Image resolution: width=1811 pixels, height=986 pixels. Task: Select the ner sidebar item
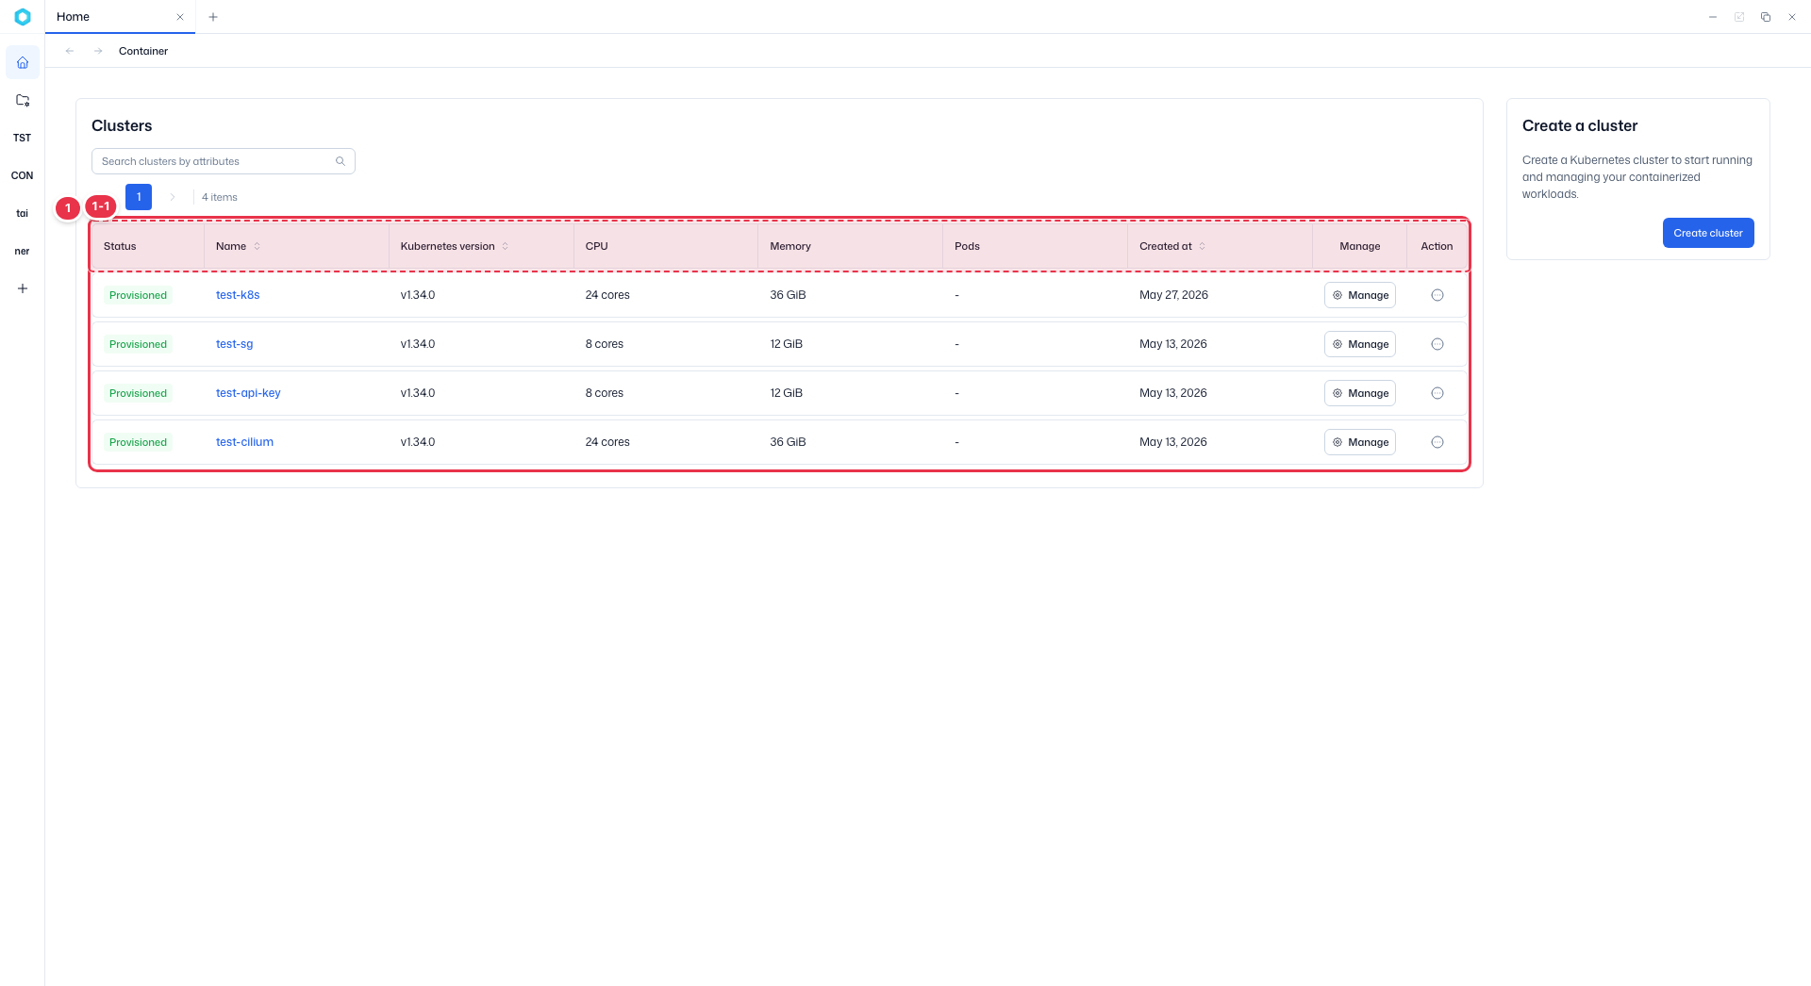[x=23, y=251]
